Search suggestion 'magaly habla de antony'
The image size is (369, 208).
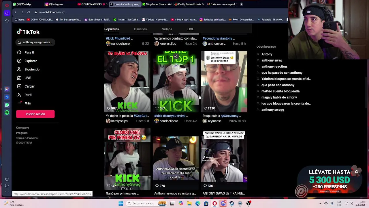coord(279,97)
